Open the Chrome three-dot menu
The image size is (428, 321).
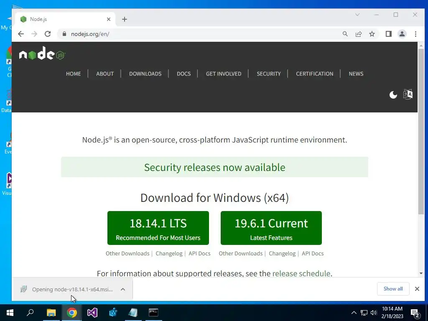coord(415,34)
